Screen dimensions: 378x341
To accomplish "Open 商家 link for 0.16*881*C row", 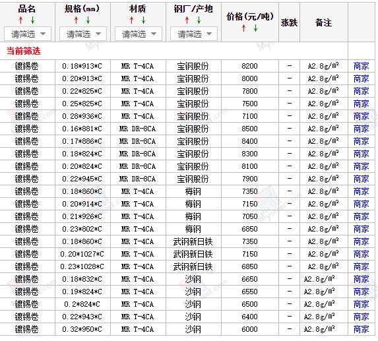I will point(361,129).
